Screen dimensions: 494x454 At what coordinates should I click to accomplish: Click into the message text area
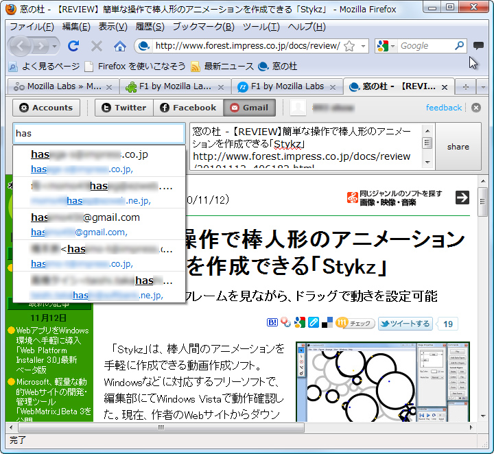pyautogui.click(x=305, y=147)
